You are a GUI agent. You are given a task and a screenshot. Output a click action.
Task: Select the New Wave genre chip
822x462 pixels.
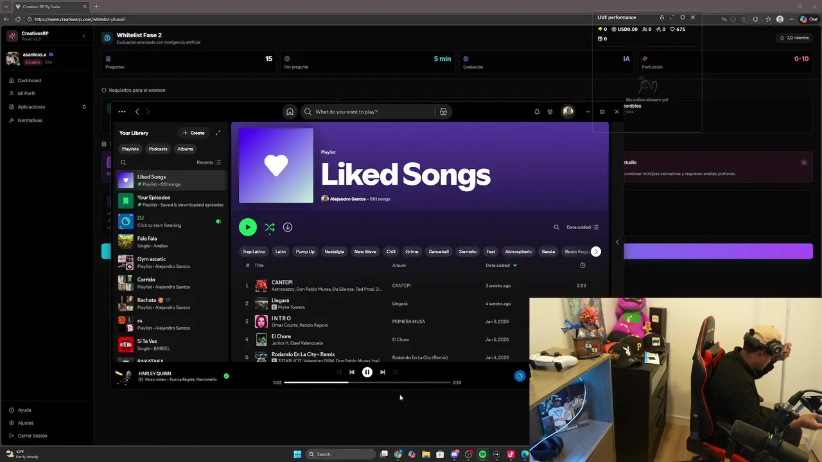[x=365, y=252]
